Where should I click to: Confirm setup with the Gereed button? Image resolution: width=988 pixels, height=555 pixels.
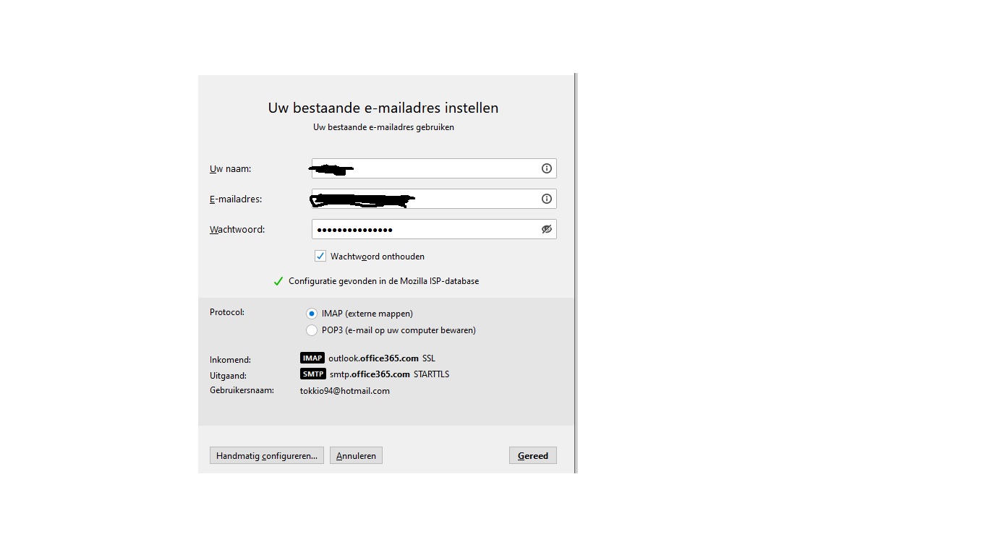click(533, 456)
